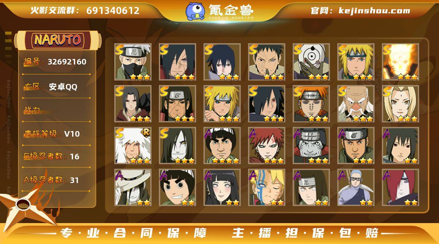Viewport: 439px width, 244px height.
Task: Select blonde Tsunade portrait with forehead mark
Action: tap(400, 104)
